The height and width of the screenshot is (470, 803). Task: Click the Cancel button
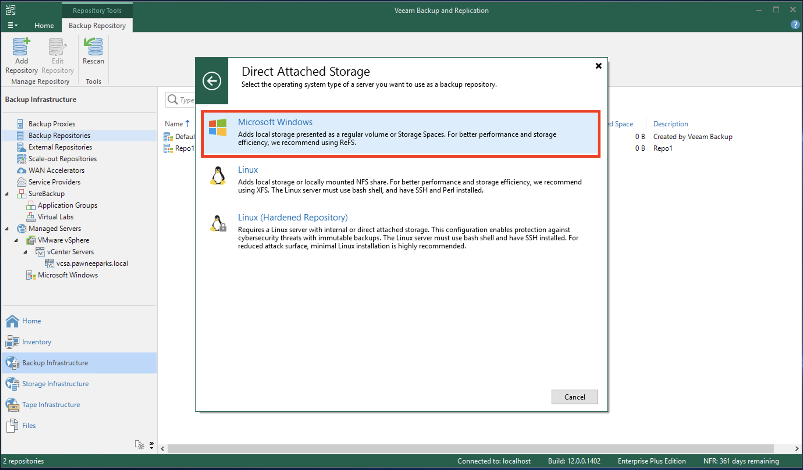[575, 397]
